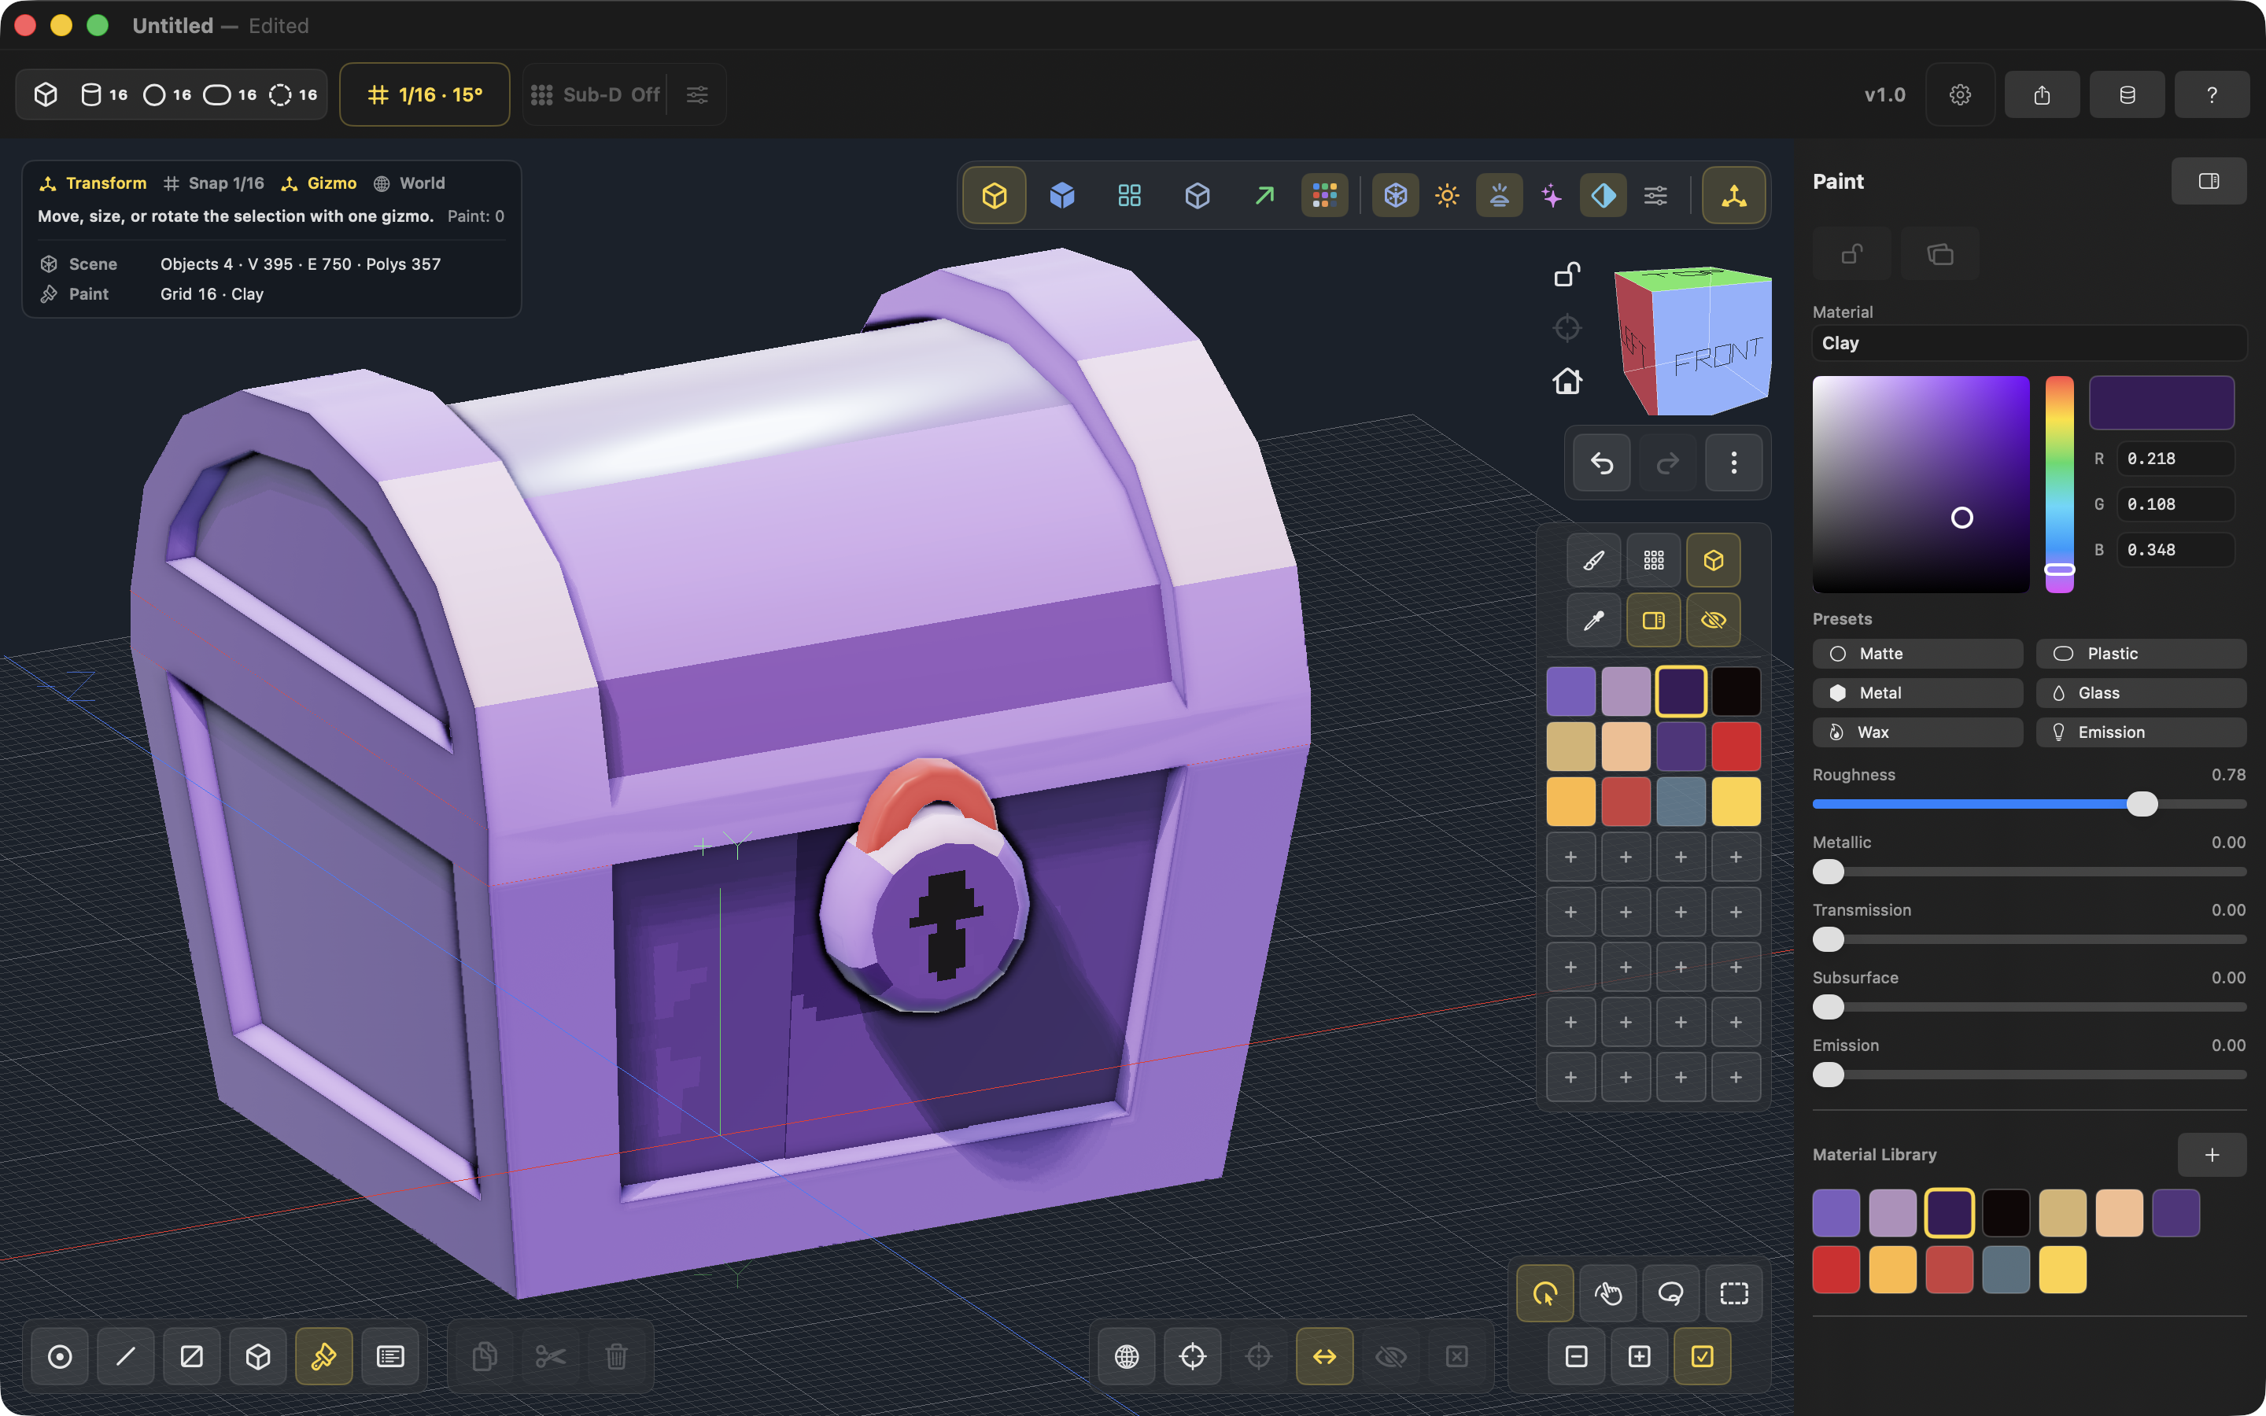Pick the red swatch in Material Library
This screenshot has height=1416, width=2266.
(x=1836, y=1270)
